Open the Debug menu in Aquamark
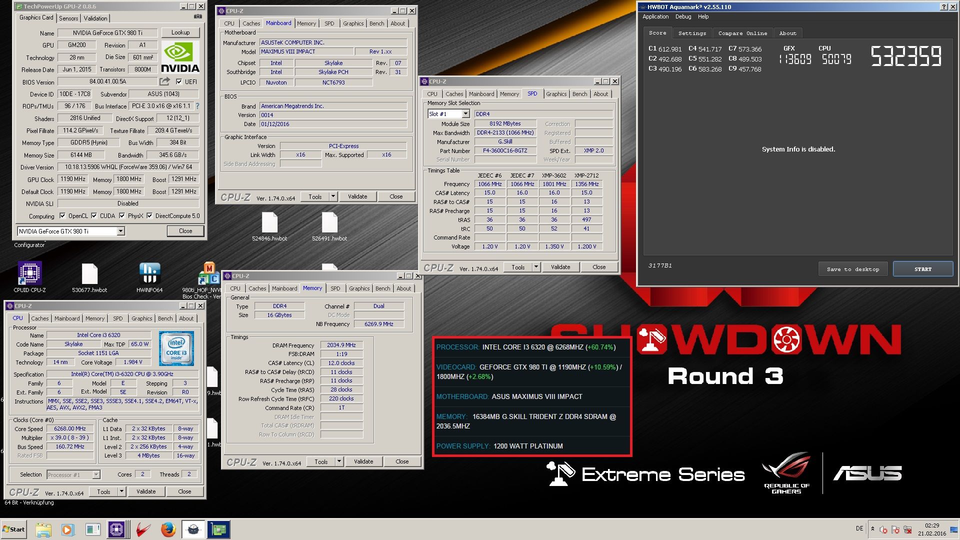Image resolution: width=960 pixels, height=540 pixels. tap(683, 16)
